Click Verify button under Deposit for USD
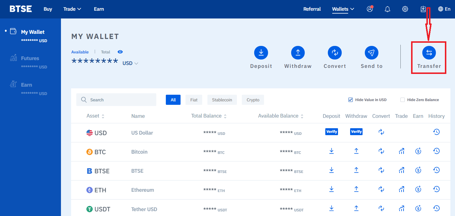 click(332, 132)
